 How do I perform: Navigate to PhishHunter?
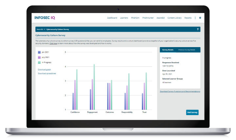(x=148, y=18)
